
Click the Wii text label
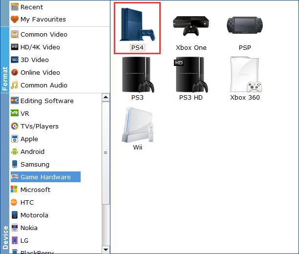coord(137,147)
